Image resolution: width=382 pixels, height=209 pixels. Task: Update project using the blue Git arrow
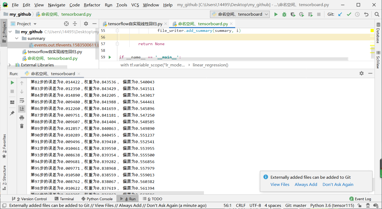pos(340,14)
